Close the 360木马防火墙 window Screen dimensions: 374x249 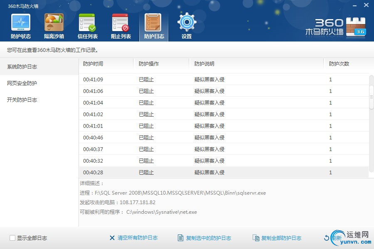366,5
